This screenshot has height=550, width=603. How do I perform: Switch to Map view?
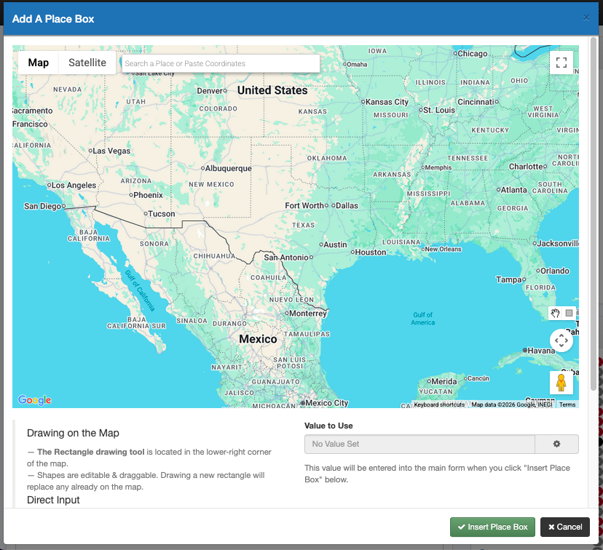(39, 63)
